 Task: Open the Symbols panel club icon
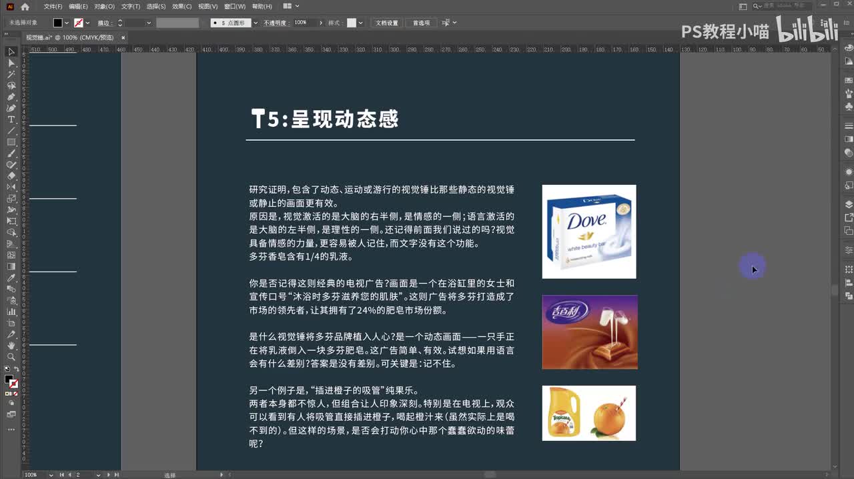click(x=849, y=107)
